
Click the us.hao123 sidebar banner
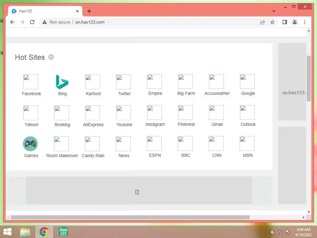[x=292, y=82]
